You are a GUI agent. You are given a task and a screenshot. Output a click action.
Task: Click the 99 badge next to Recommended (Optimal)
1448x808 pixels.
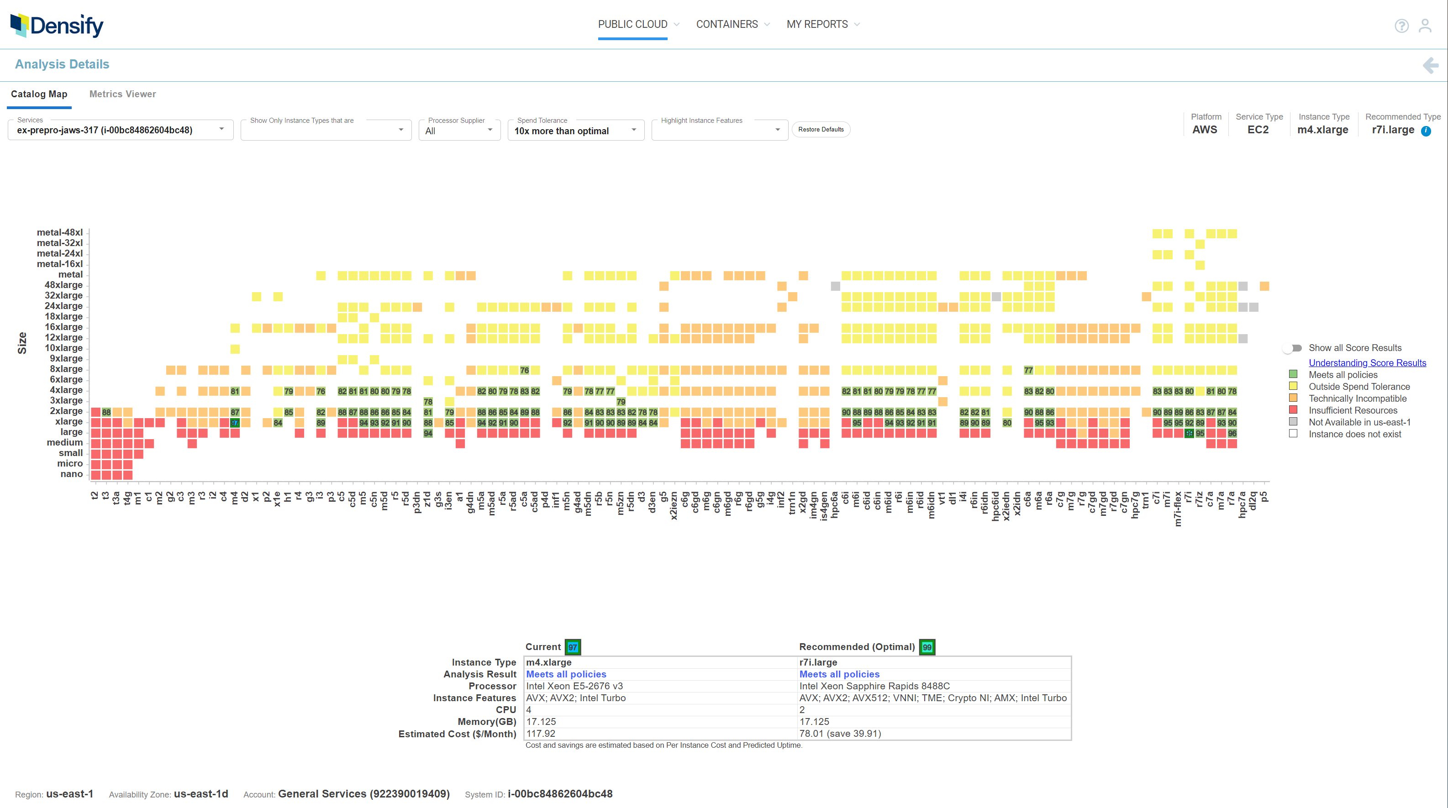pos(927,647)
